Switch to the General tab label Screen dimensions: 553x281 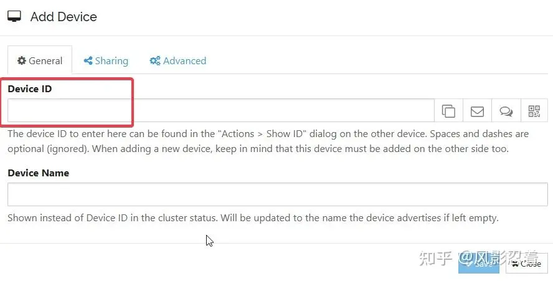point(45,60)
